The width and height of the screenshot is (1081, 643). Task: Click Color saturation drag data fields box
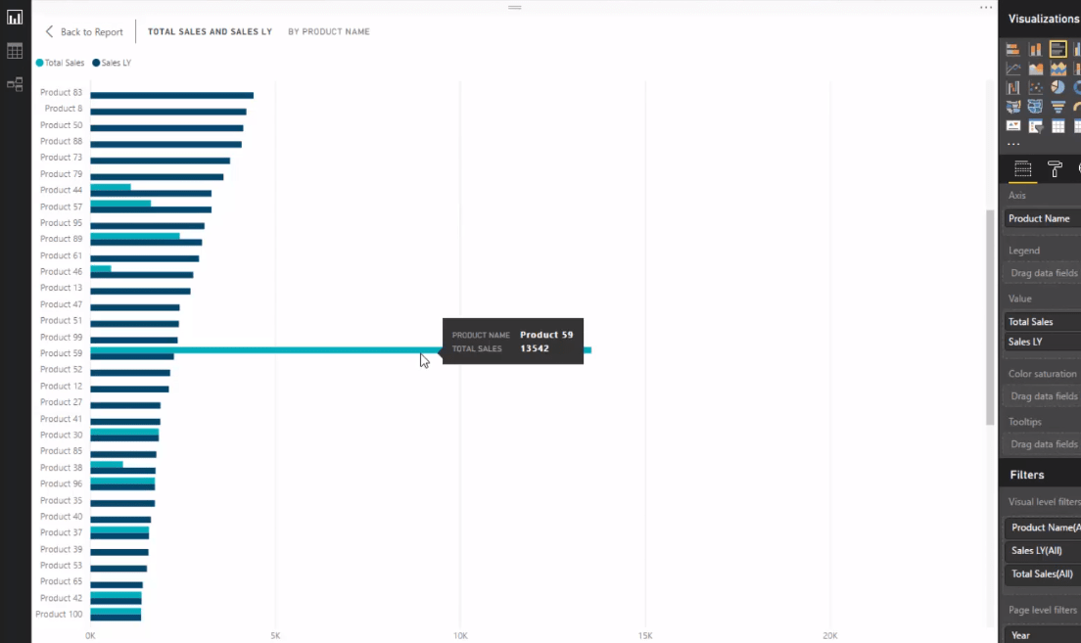click(1043, 396)
